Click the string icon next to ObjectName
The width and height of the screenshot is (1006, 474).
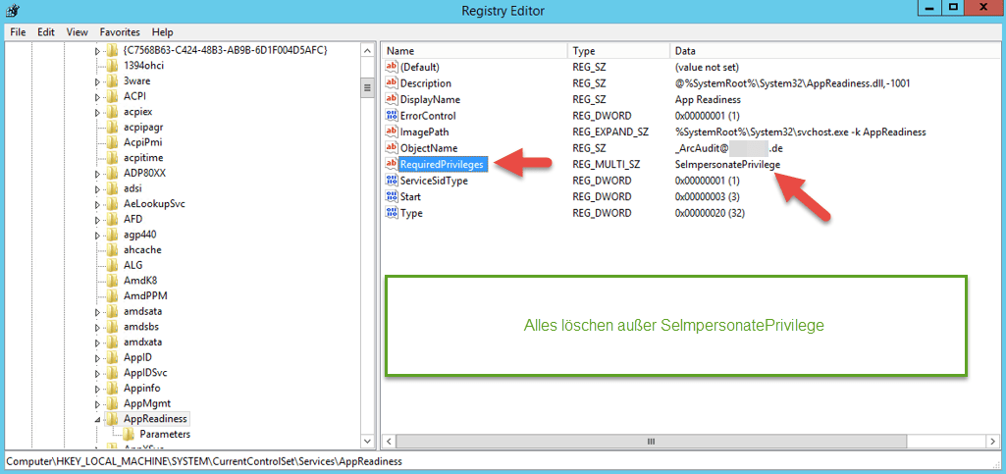pos(392,148)
